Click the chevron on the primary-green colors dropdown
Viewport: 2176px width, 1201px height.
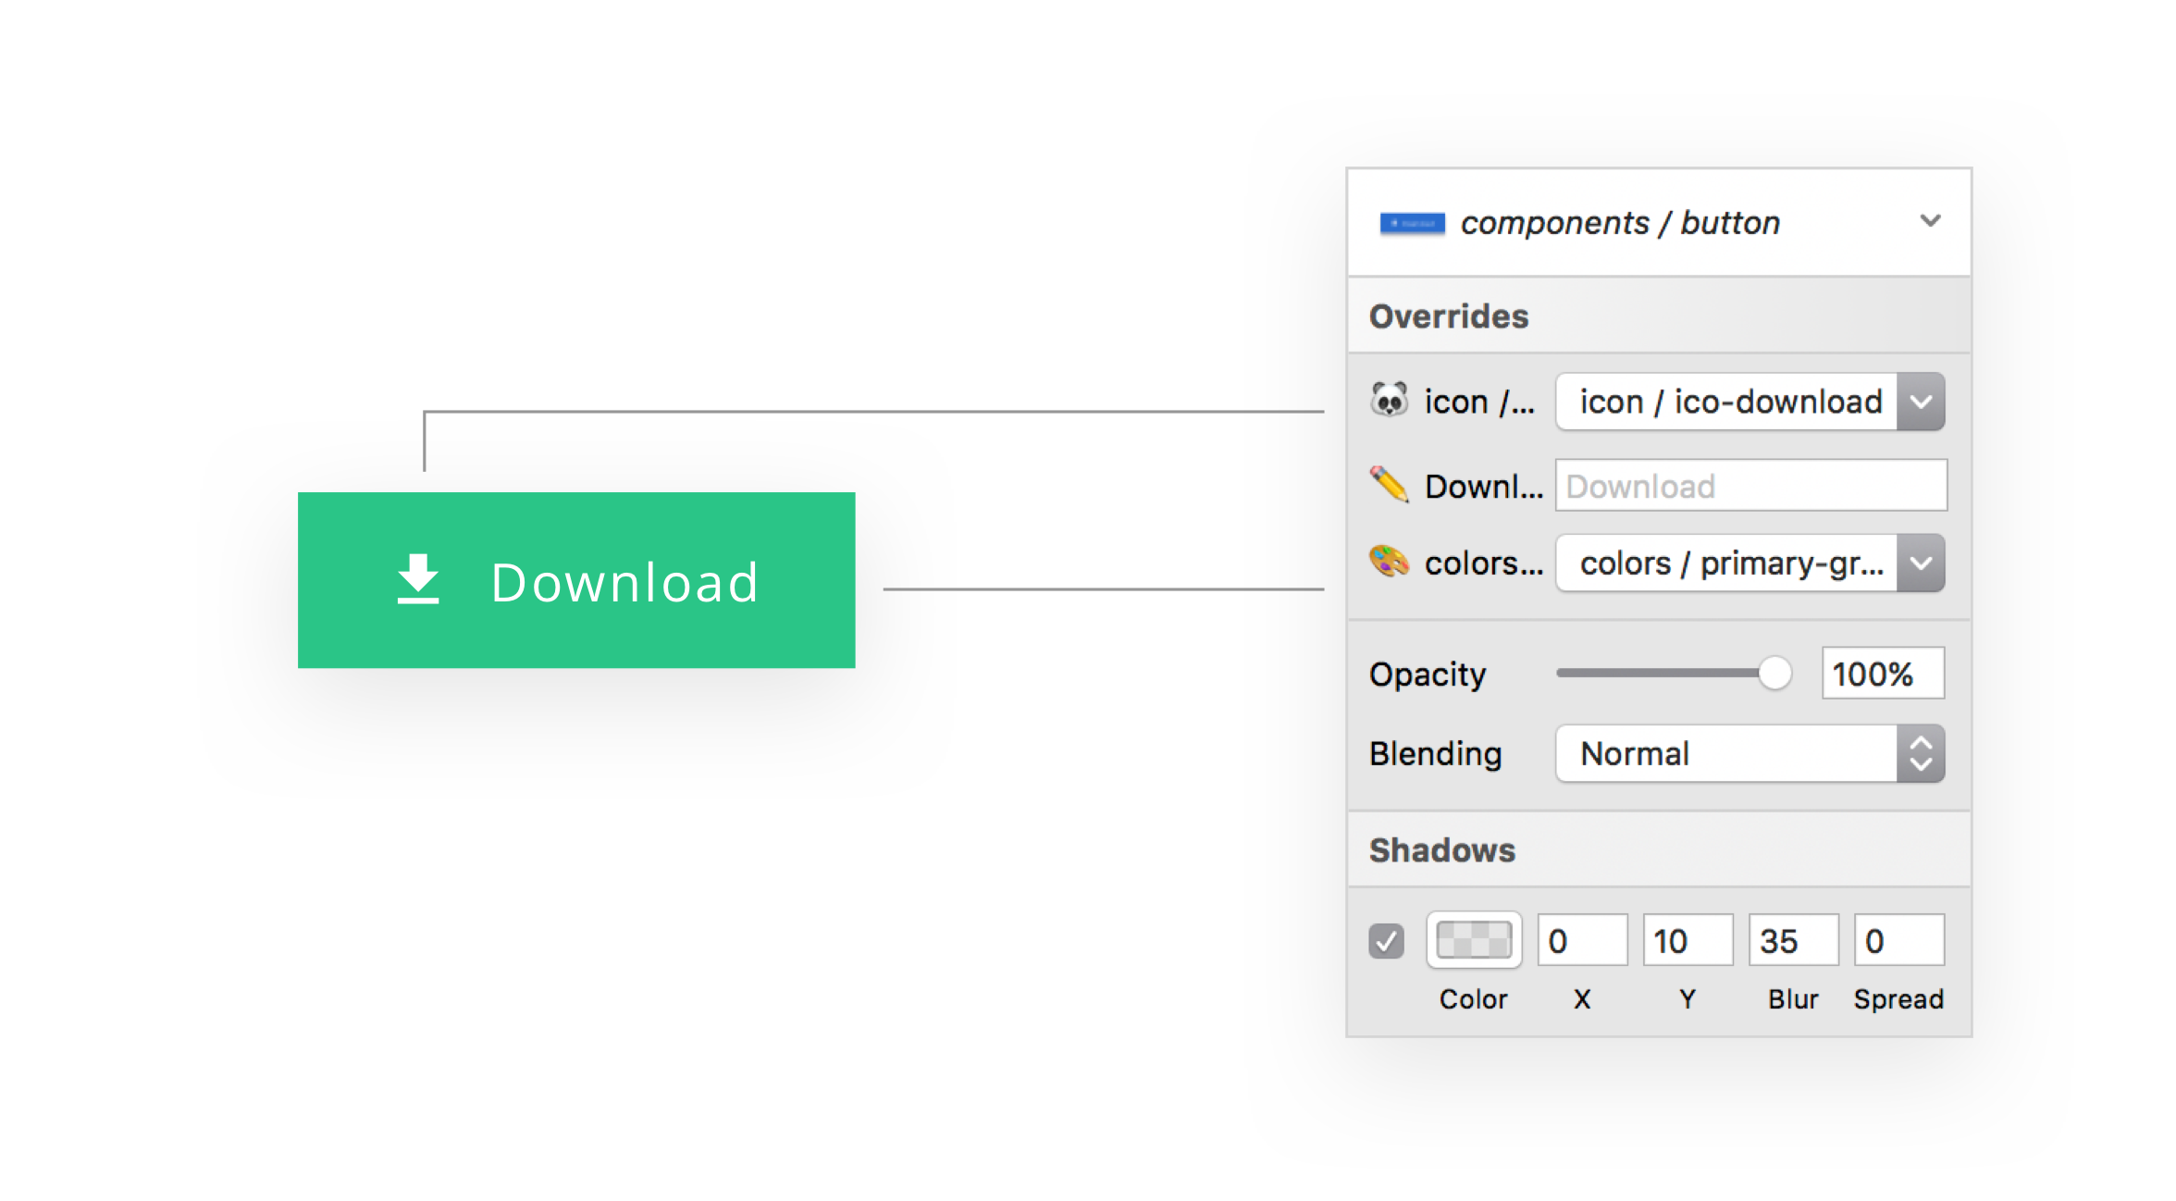pos(1922,563)
